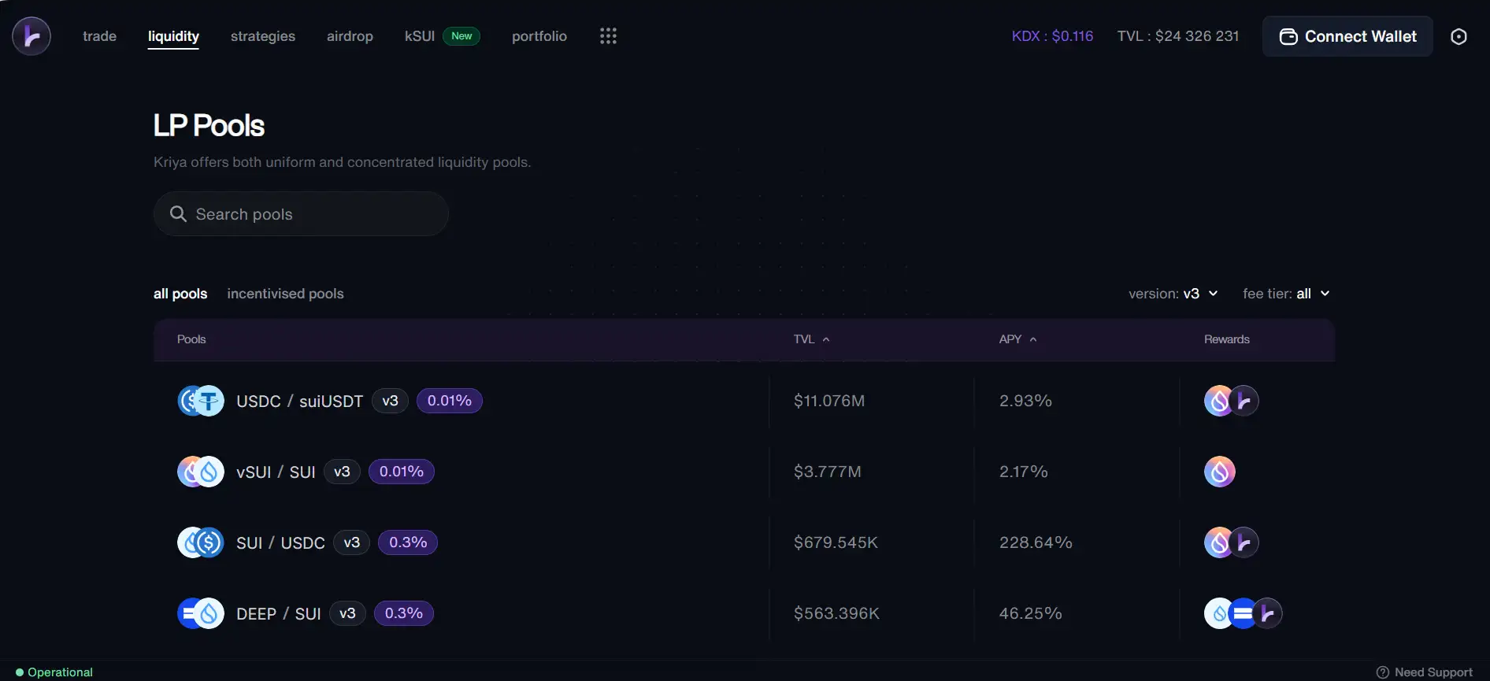Expand the fee tier dropdown

coord(1285,294)
